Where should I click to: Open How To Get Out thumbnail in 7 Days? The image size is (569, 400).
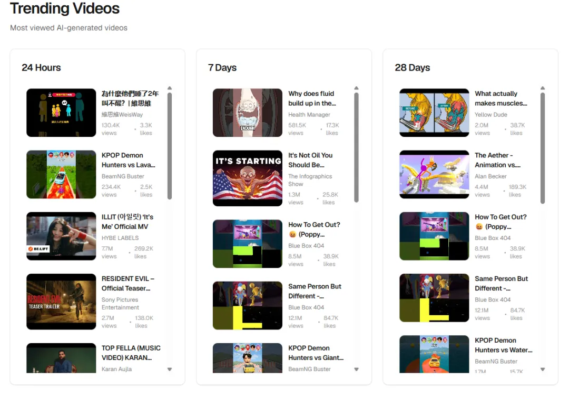[x=248, y=244]
